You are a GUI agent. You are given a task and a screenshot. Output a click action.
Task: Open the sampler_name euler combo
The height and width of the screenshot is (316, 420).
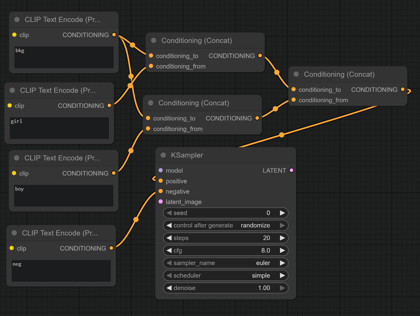226,263
